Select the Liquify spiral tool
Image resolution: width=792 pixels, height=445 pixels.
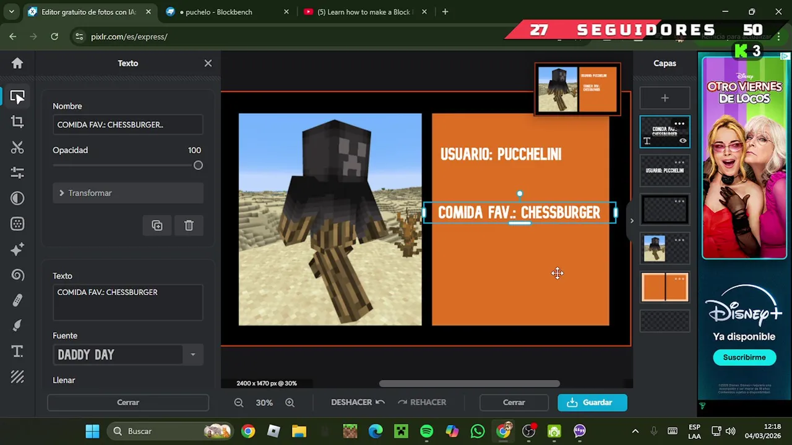(x=17, y=275)
